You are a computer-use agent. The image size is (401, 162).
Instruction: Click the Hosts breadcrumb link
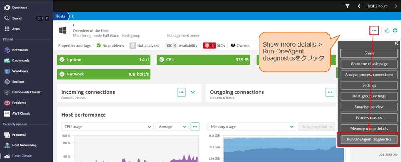tap(61, 16)
